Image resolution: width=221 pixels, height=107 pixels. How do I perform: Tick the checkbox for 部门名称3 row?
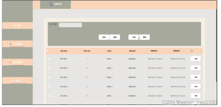tap(49, 77)
